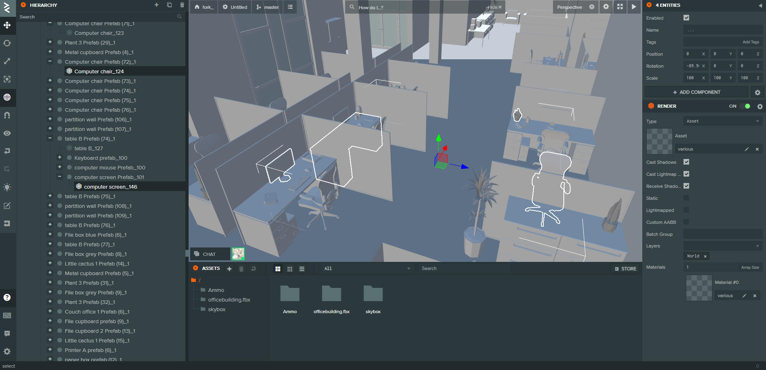
Task: Enable the Static checkbox
Action: (x=686, y=198)
